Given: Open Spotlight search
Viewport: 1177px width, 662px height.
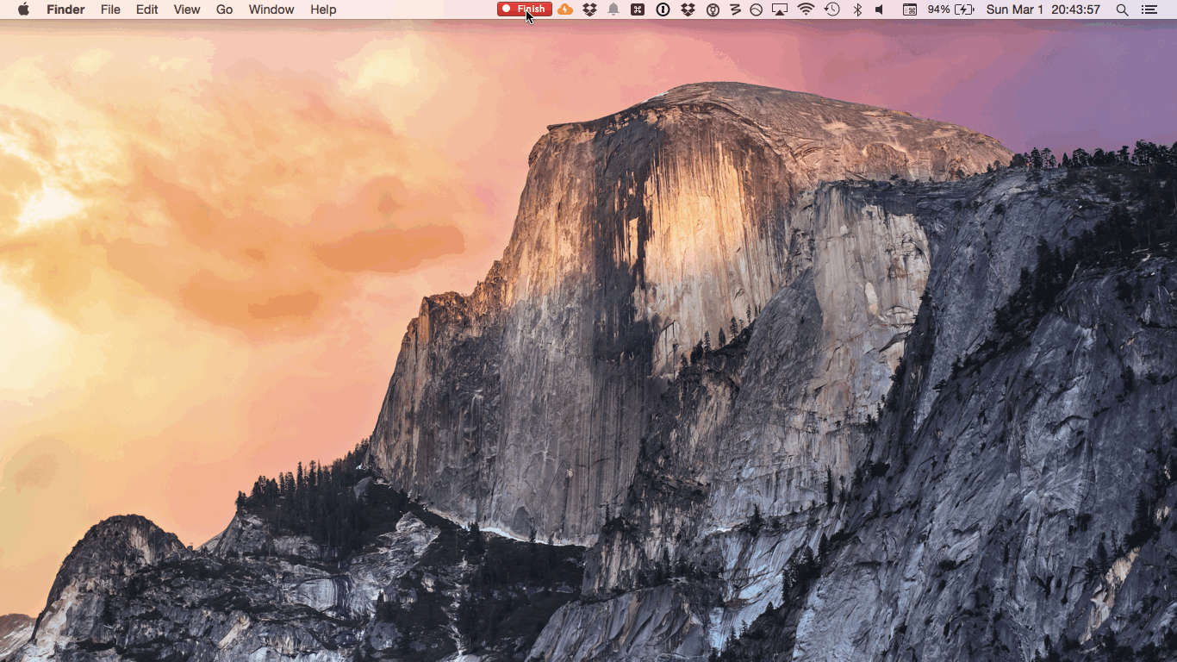Looking at the screenshot, I should pyautogui.click(x=1121, y=9).
